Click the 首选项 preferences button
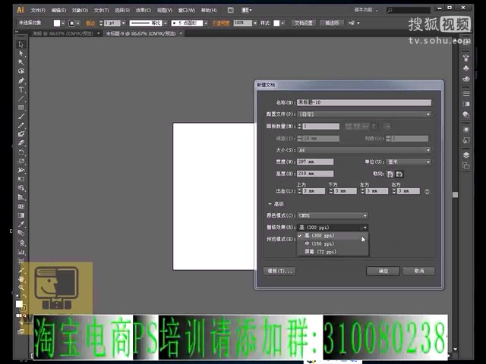Image resolution: width=486 pixels, height=364 pixels. [x=332, y=23]
